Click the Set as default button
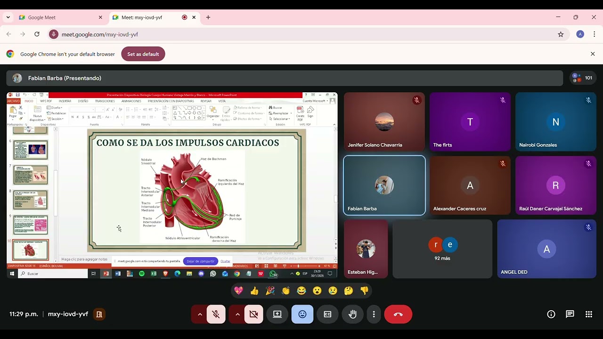 click(143, 54)
